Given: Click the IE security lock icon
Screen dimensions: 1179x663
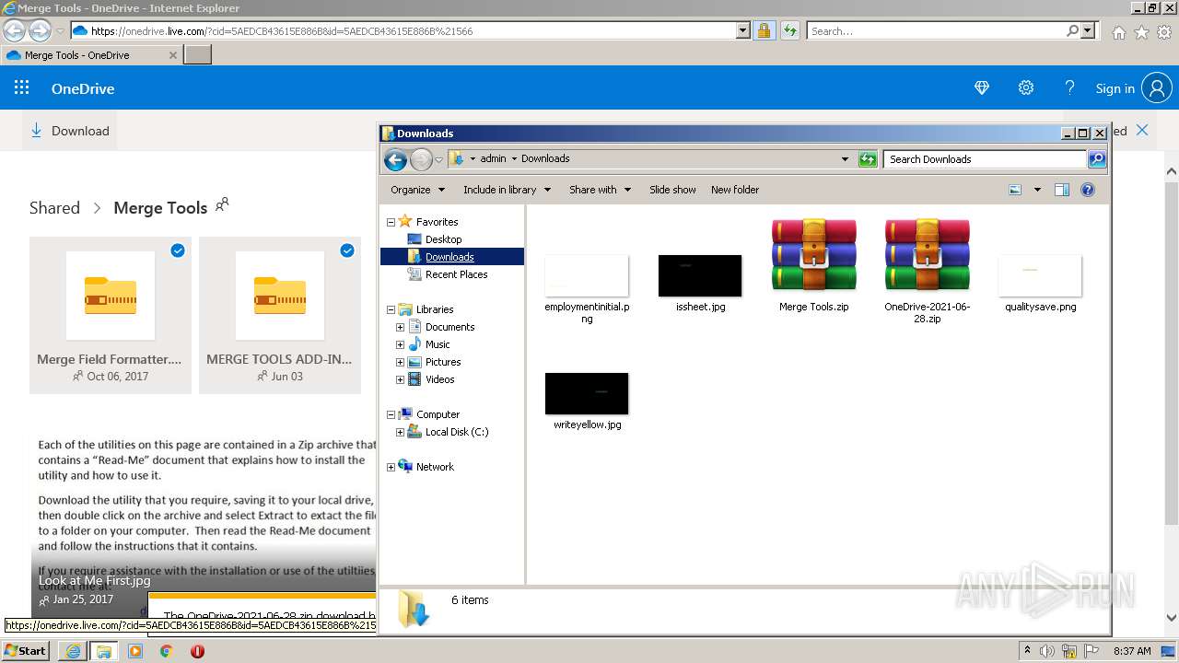Looking at the screenshot, I should [764, 30].
